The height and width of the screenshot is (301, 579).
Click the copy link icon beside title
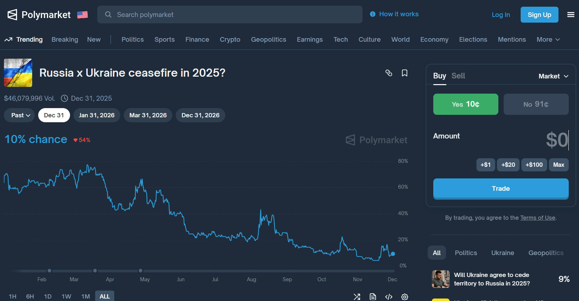(x=389, y=73)
